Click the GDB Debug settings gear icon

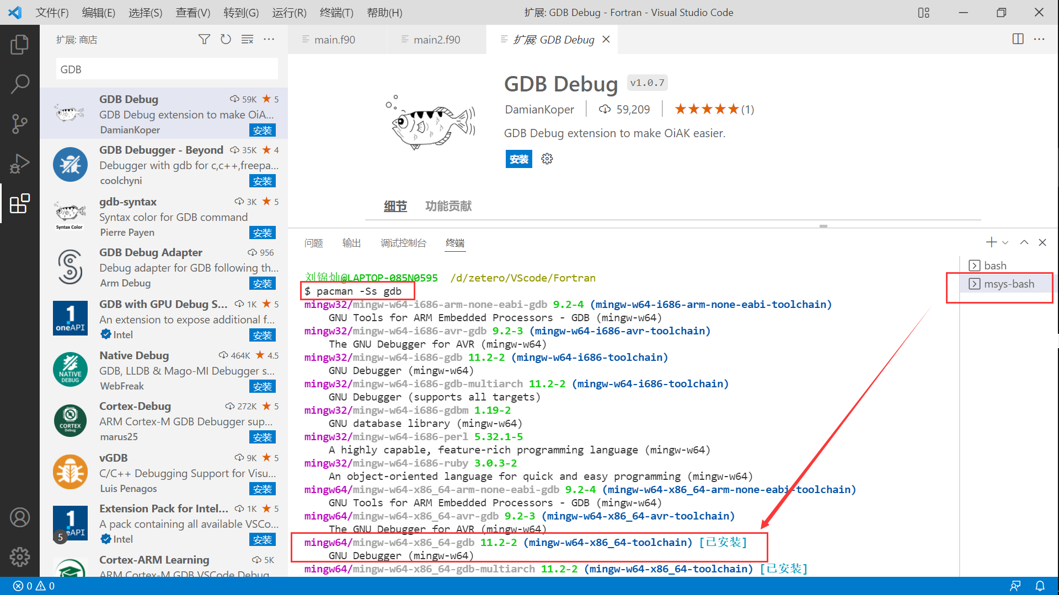546,159
